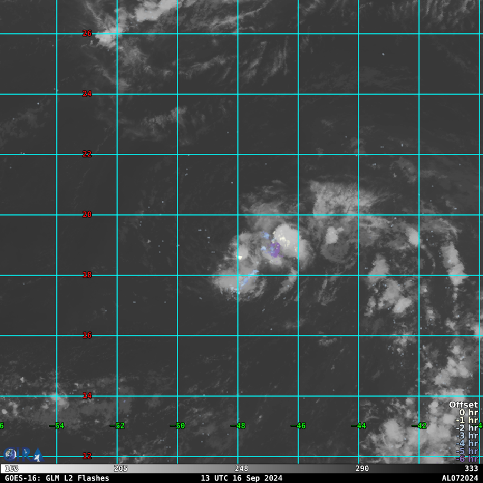The image size is (483, 483).
Task: Select the latitude label 16
Action: click(x=87, y=335)
